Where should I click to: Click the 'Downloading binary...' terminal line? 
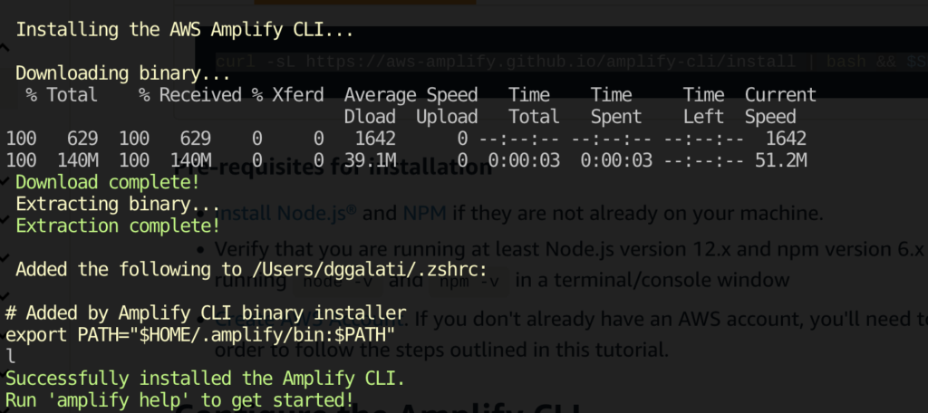(x=117, y=73)
